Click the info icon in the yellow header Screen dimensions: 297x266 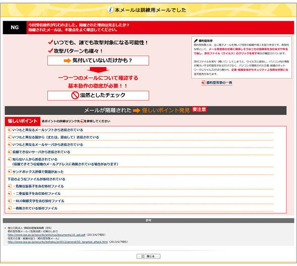[110, 10]
